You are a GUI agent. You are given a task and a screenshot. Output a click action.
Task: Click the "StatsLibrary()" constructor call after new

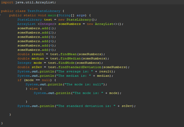tap(80, 20)
